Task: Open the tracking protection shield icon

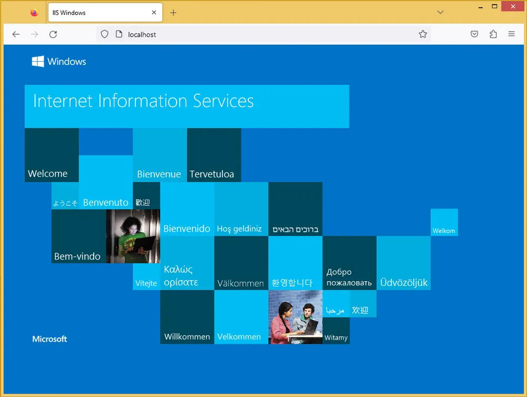Action: [104, 34]
